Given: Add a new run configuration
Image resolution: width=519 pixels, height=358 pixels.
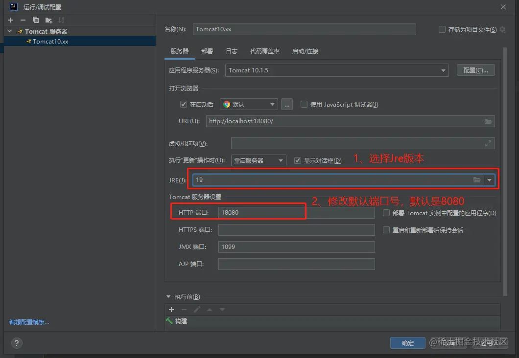Looking at the screenshot, I should click(10, 20).
